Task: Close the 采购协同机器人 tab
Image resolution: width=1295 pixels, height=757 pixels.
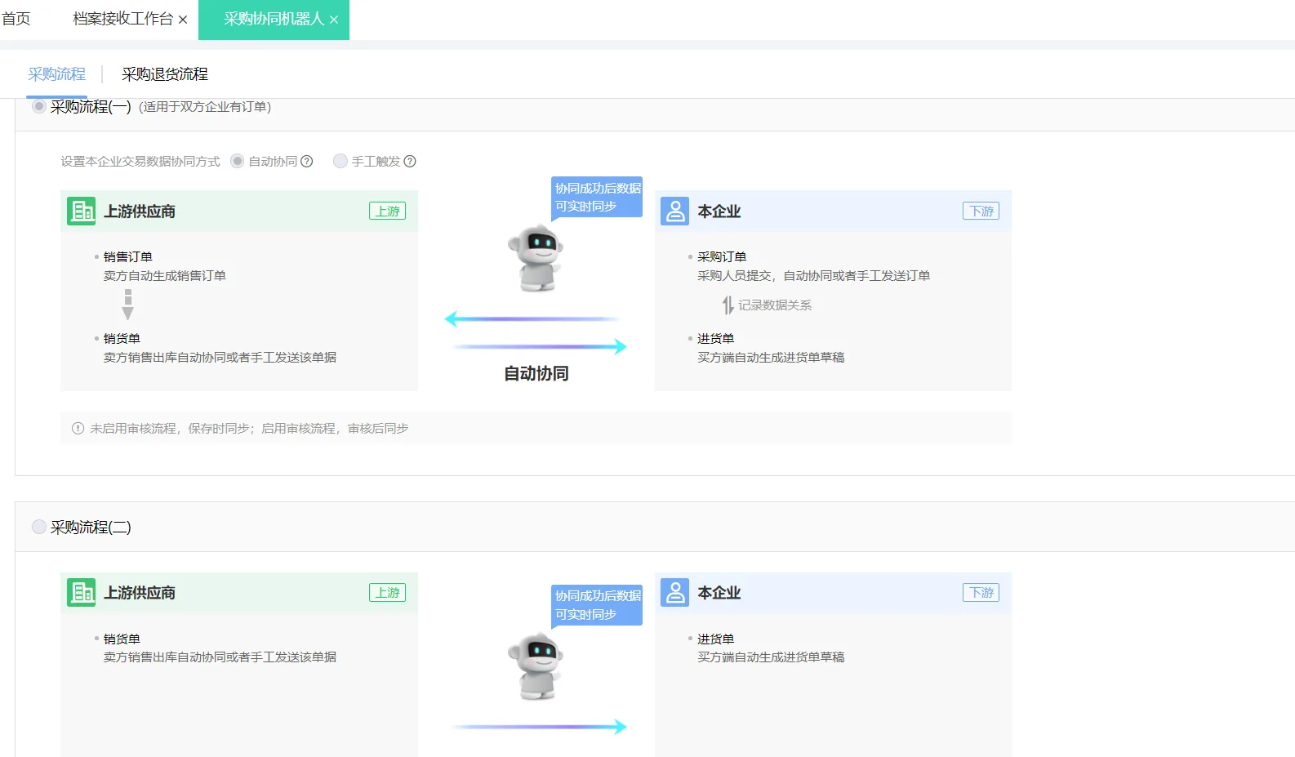Action: pyautogui.click(x=334, y=20)
